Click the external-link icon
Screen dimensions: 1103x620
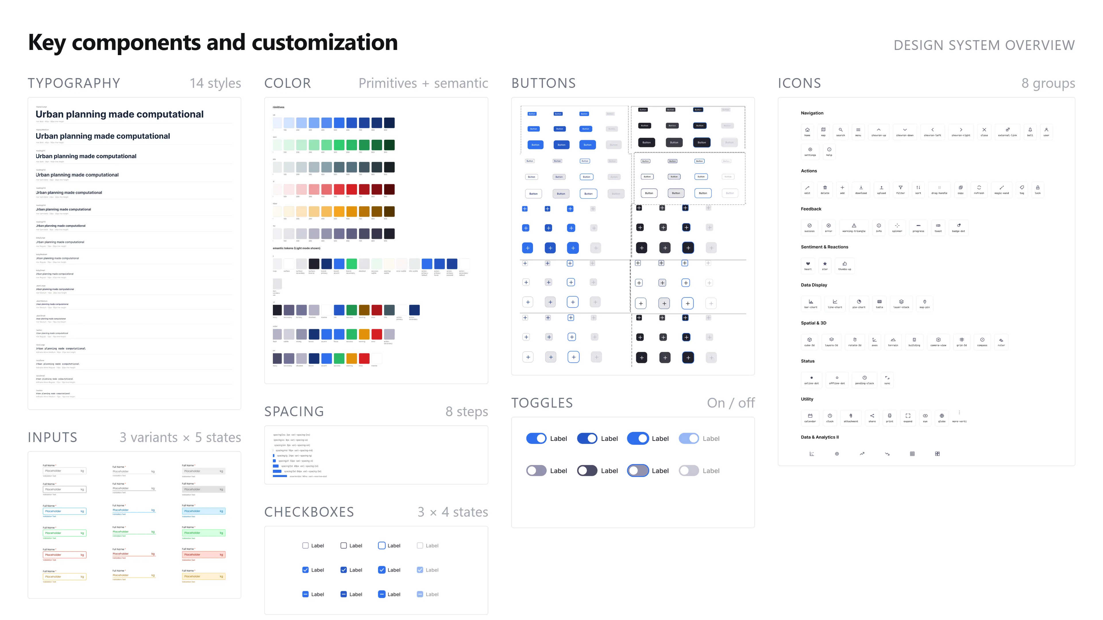tap(1008, 131)
